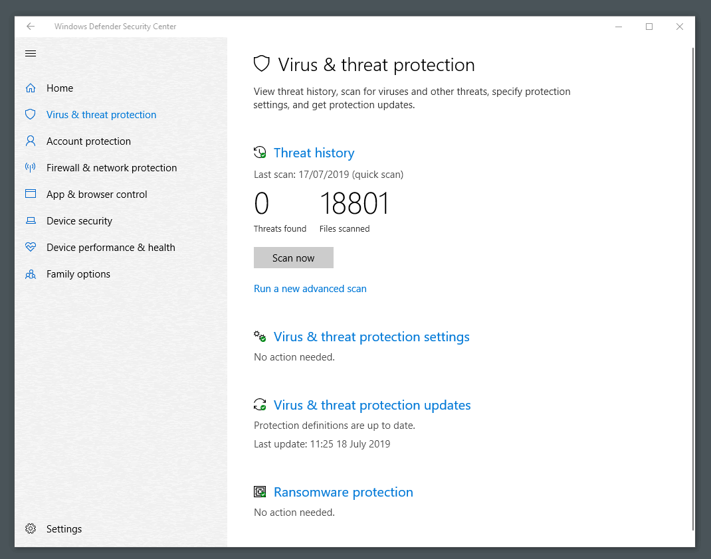
Task: Select Virus & threat protection in sidebar
Action: (x=101, y=115)
